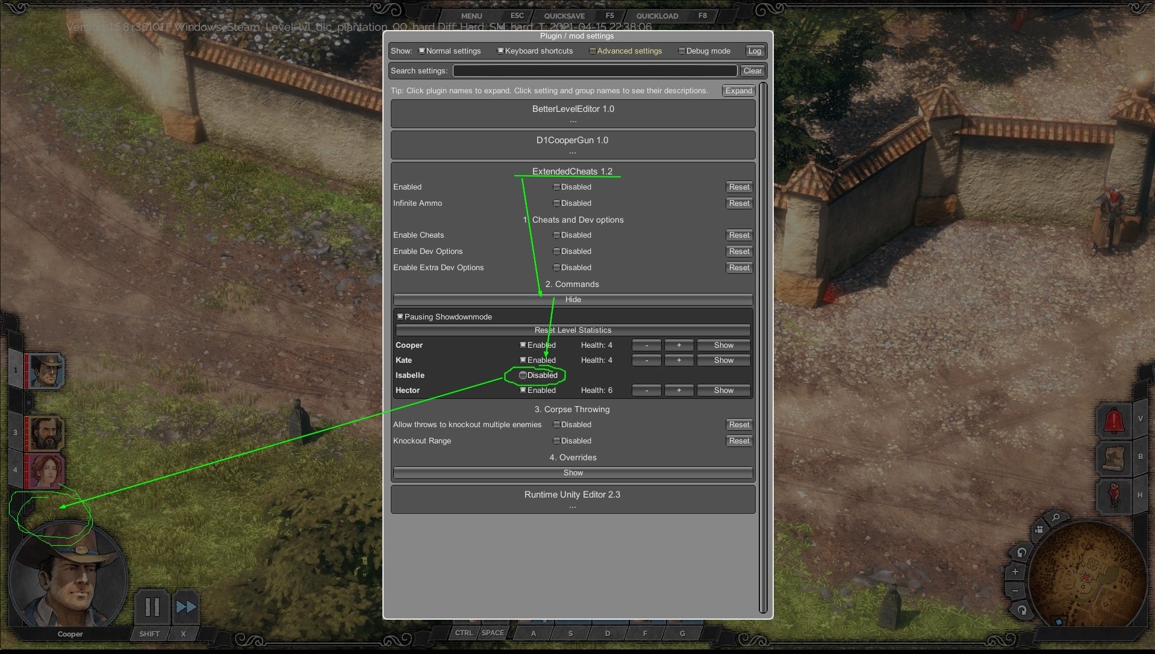1155x654 pixels.
Task: Toggle the Normal settings checkbox
Action: point(422,51)
